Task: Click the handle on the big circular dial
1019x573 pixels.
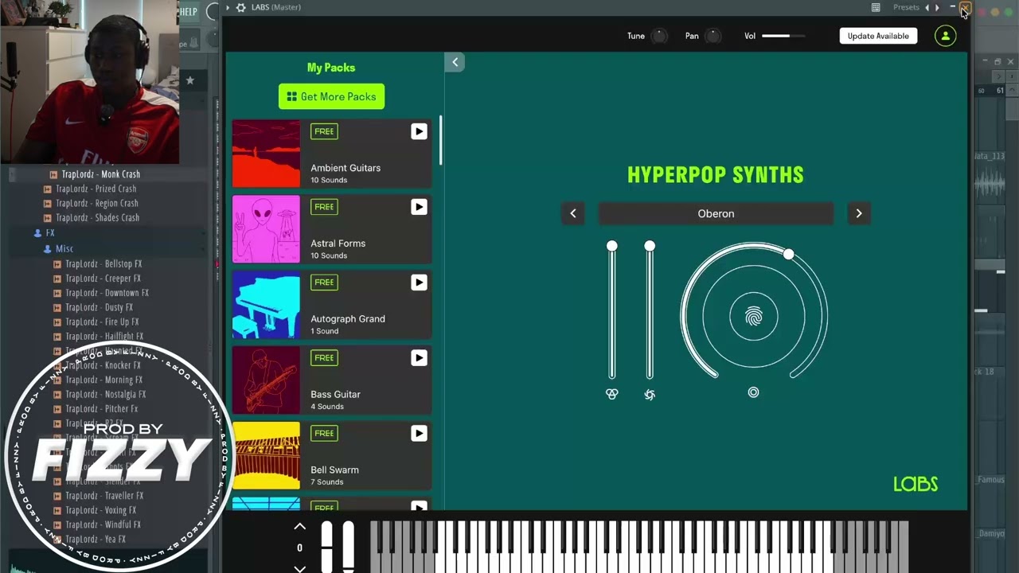Action: point(788,254)
